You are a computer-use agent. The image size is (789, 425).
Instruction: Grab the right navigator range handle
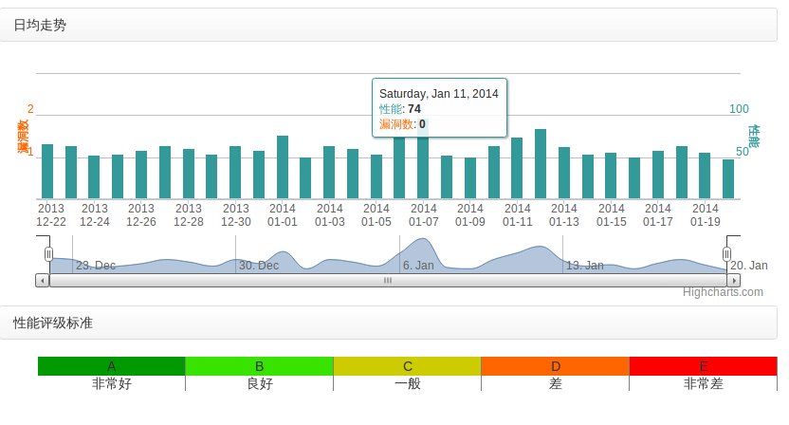[x=726, y=254]
